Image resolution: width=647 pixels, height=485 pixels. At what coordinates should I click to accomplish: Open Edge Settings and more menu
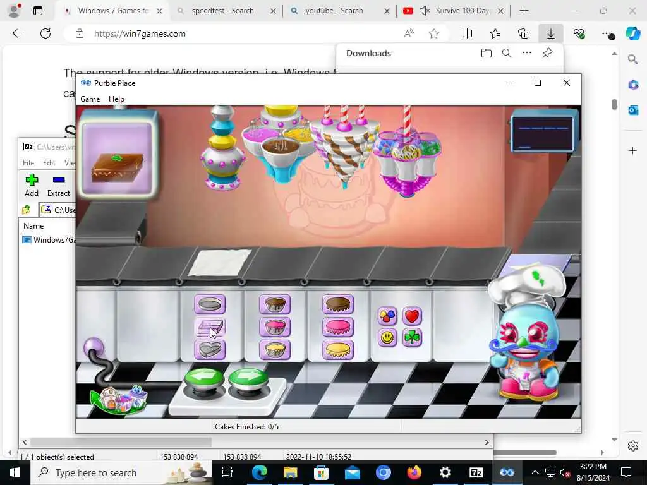(x=607, y=33)
